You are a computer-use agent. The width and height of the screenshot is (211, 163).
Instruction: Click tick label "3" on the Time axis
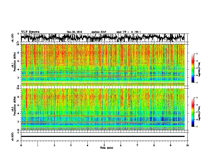[x=71, y=145]
